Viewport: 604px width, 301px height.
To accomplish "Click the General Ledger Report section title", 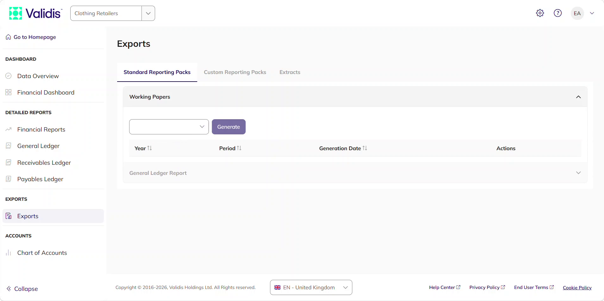I will point(158,173).
